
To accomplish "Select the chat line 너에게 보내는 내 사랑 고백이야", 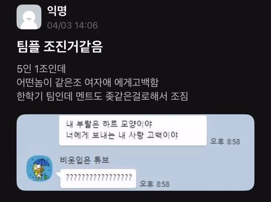I will pos(122,135).
